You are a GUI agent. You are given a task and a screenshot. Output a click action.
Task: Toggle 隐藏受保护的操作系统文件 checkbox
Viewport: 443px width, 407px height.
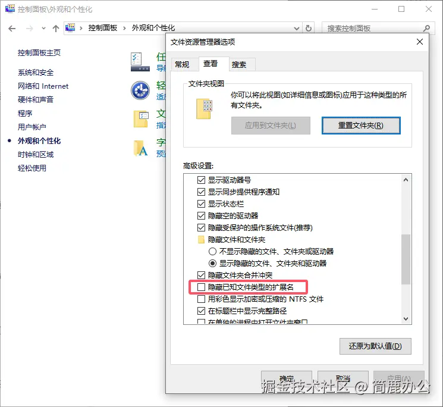point(201,227)
